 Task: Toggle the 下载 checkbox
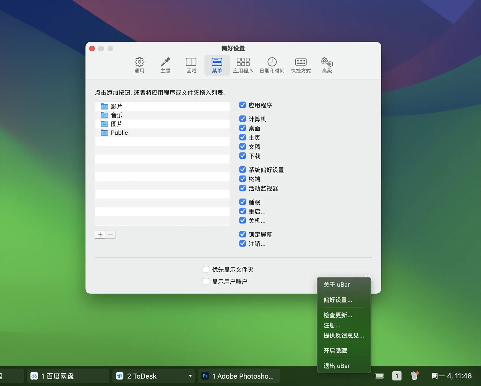point(242,156)
